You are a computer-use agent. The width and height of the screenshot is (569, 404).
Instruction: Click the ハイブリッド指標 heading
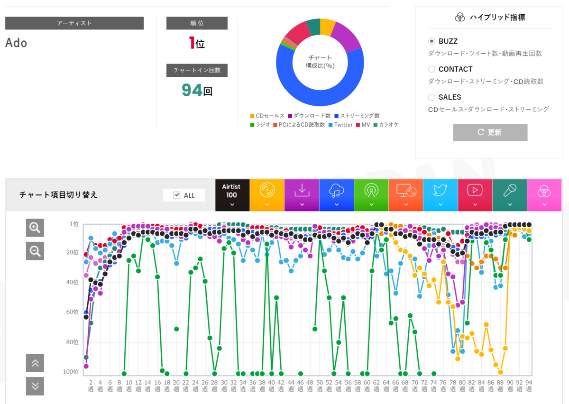coord(497,18)
